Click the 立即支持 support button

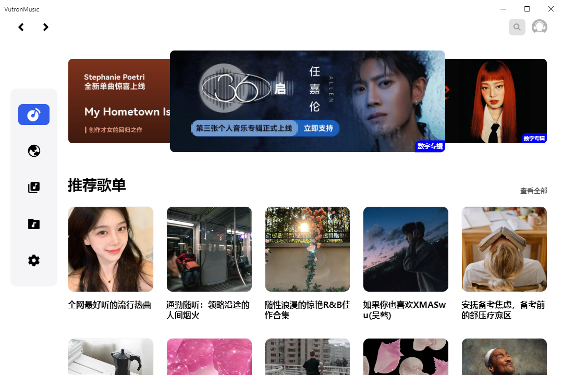[x=318, y=128]
